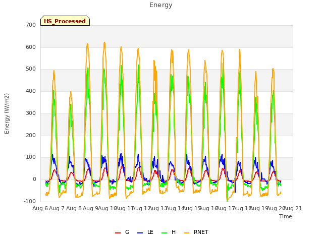323x242 pixels.
Task: Click the Aug 9 x-axis tick label
Action: point(90,208)
